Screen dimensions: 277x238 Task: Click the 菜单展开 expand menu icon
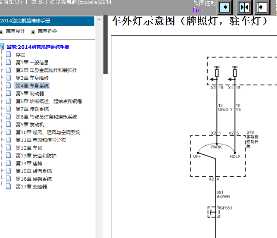coord(1,31)
